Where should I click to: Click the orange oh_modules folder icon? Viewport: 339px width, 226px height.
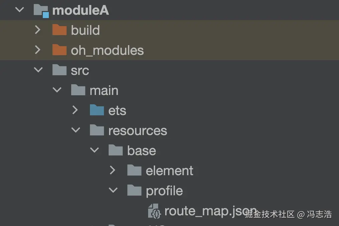pos(60,50)
